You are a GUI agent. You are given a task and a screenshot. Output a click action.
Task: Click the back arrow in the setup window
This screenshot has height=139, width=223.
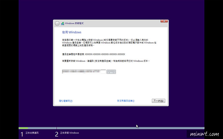click(57, 23)
